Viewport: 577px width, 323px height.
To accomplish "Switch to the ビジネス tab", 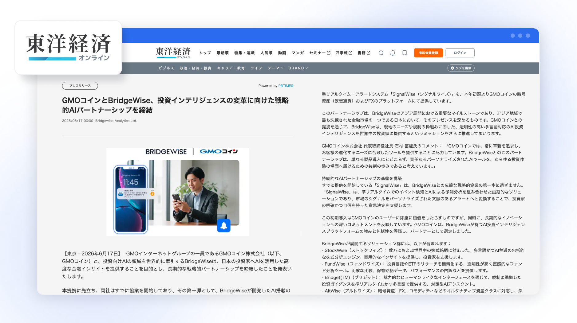I will coord(166,68).
